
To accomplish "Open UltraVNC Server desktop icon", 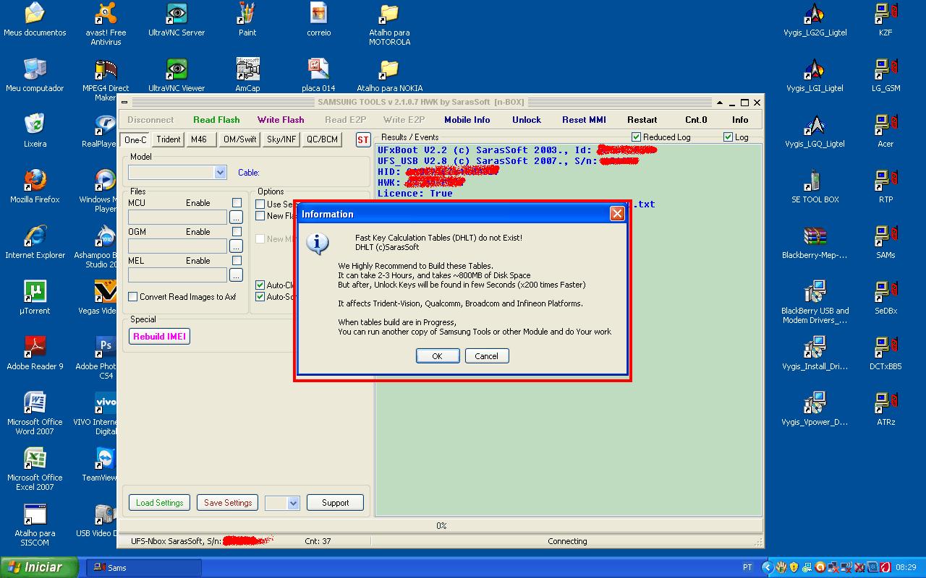I will 177,20.
